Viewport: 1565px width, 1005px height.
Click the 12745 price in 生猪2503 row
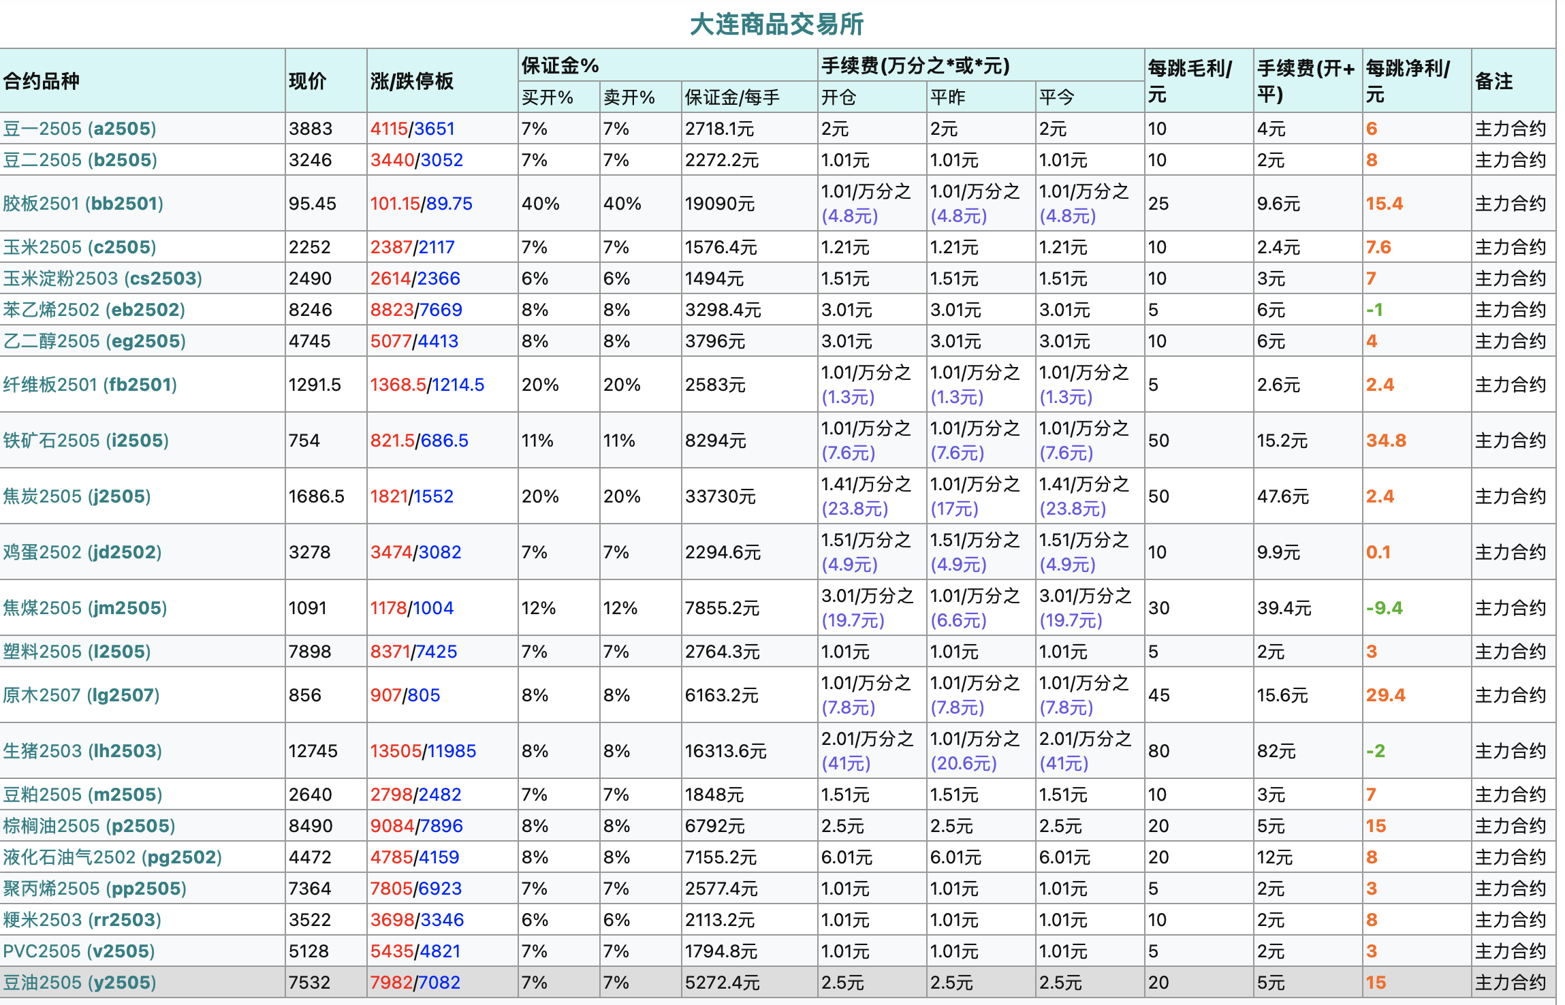313,751
